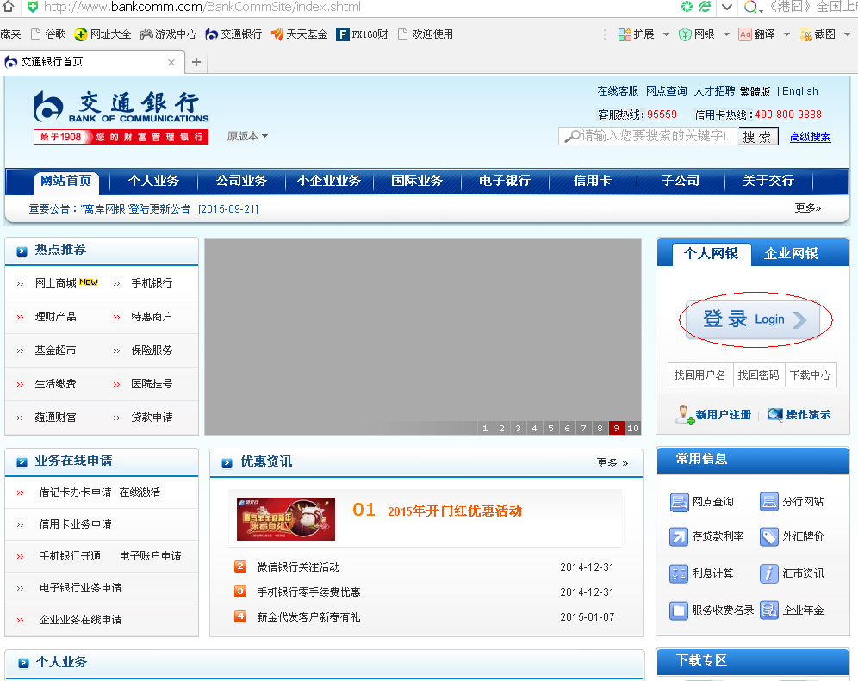Click the 利息计算 calculator icon
The width and height of the screenshot is (858, 681).
[679, 573]
